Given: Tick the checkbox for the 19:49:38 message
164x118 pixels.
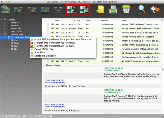Looking at the screenshot, I should point(48,25).
